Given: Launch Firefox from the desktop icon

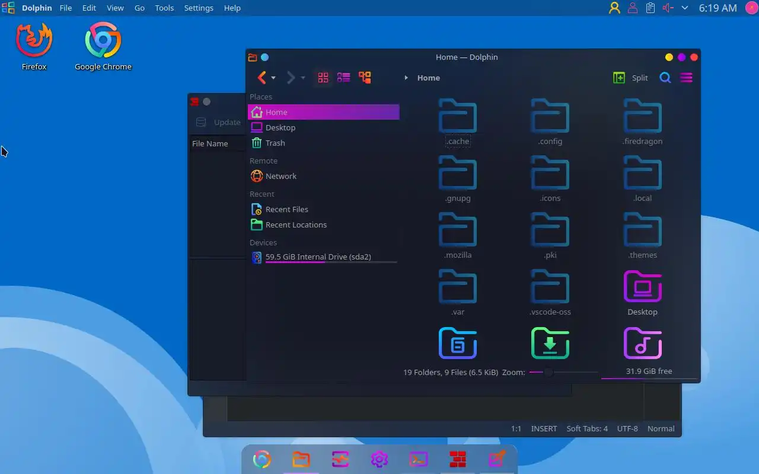Looking at the screenshot, I should pos(34,47).
